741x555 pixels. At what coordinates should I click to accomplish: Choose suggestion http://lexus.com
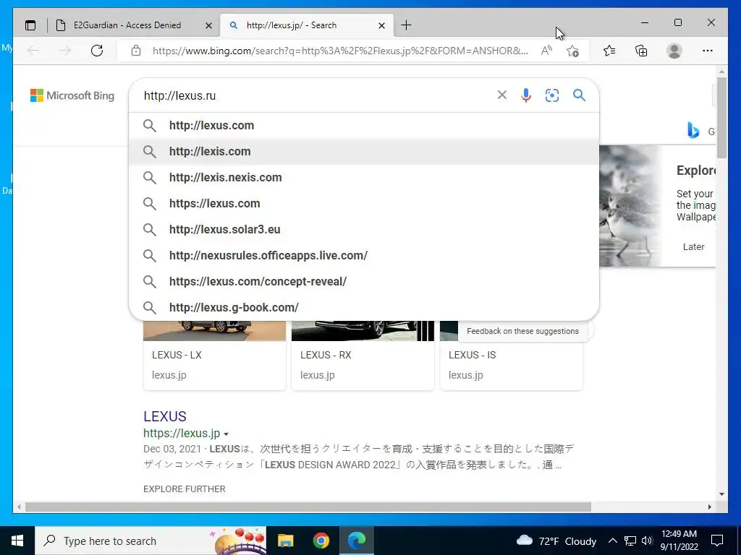coord(364,126)
